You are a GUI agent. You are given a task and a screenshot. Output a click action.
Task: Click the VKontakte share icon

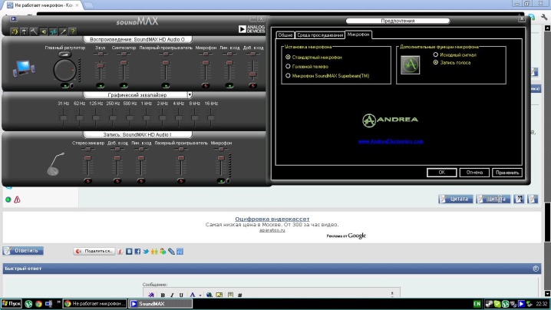[x=129, y=252]
